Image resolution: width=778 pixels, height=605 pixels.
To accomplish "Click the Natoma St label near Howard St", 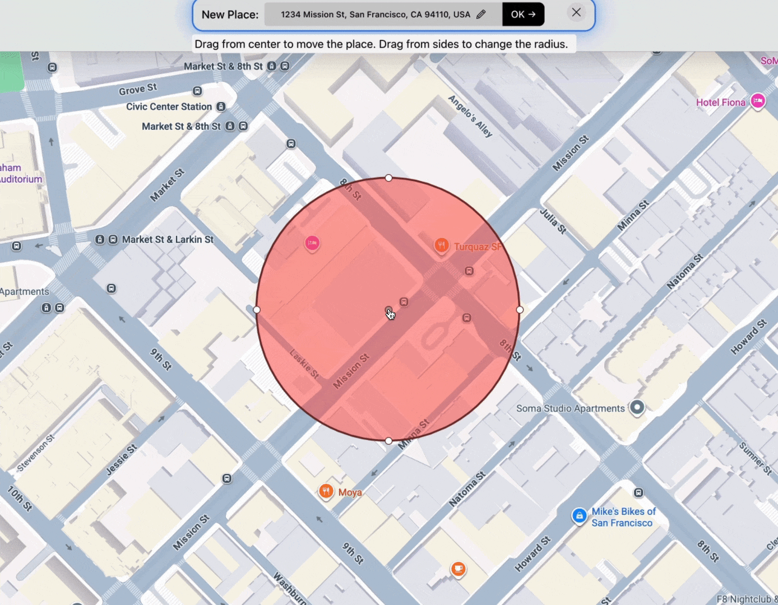I will (x=467, y=490).
